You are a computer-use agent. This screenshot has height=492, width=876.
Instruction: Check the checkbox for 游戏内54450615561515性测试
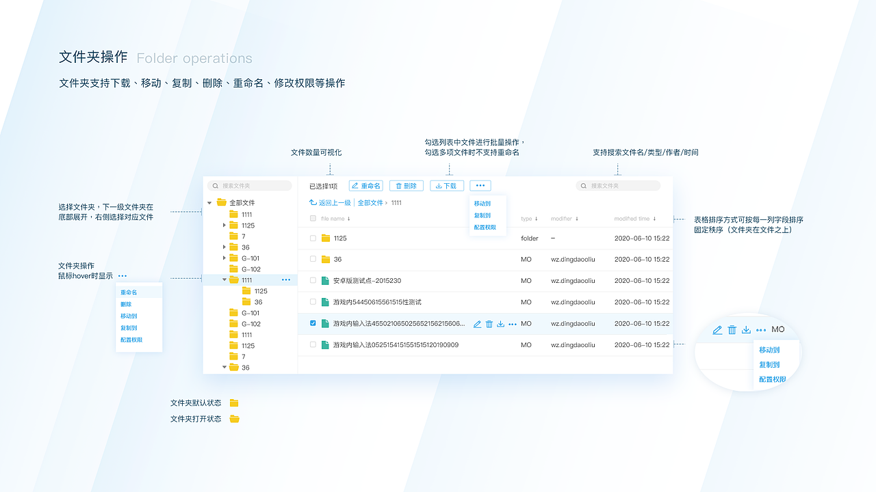313,302
